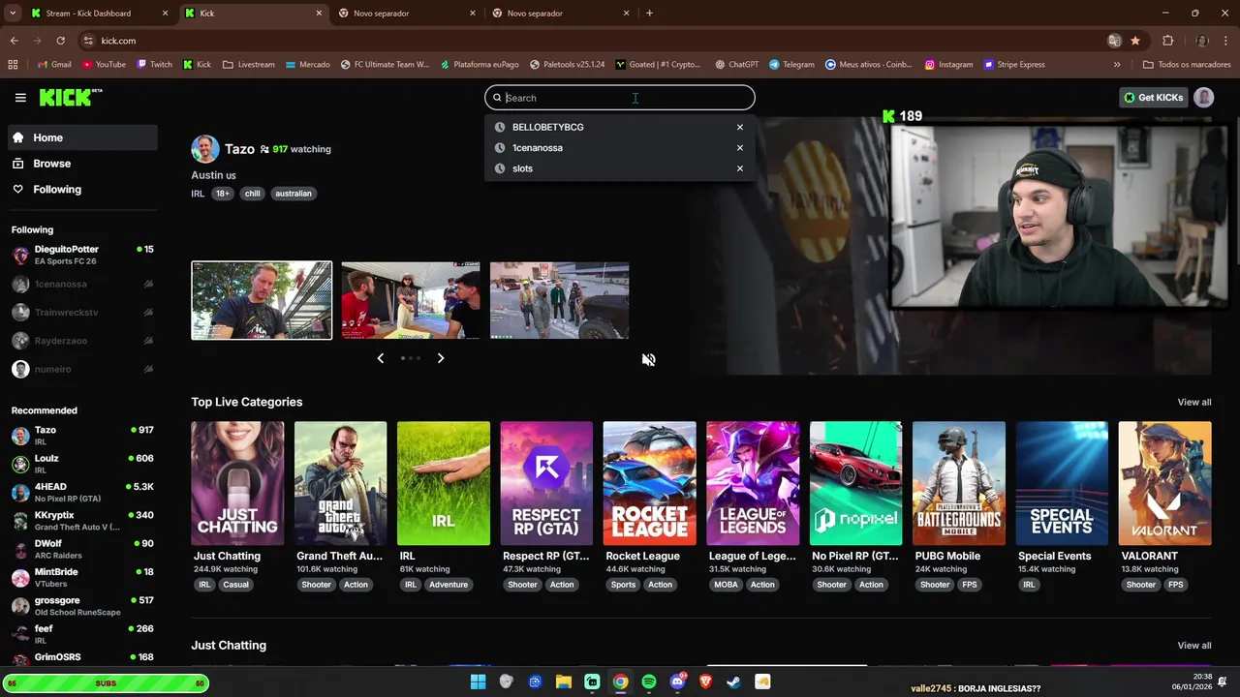
Task: Go back in browser history
Action: (14, 41)
